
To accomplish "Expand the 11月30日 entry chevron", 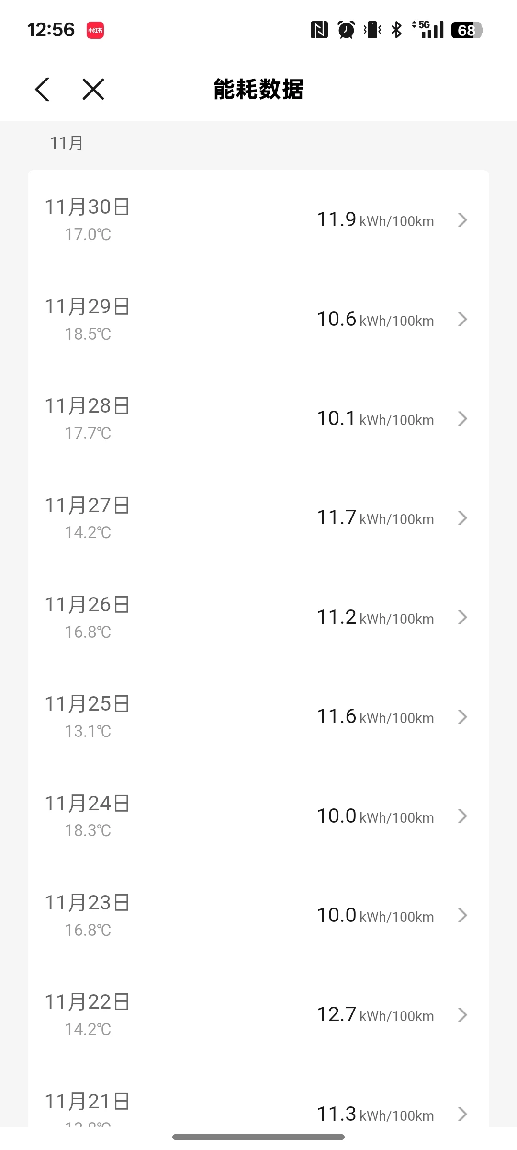I will click(462, 220).
